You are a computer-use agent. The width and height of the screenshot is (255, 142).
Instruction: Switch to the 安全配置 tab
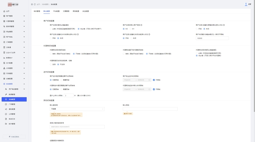click(x=86, y=11)
